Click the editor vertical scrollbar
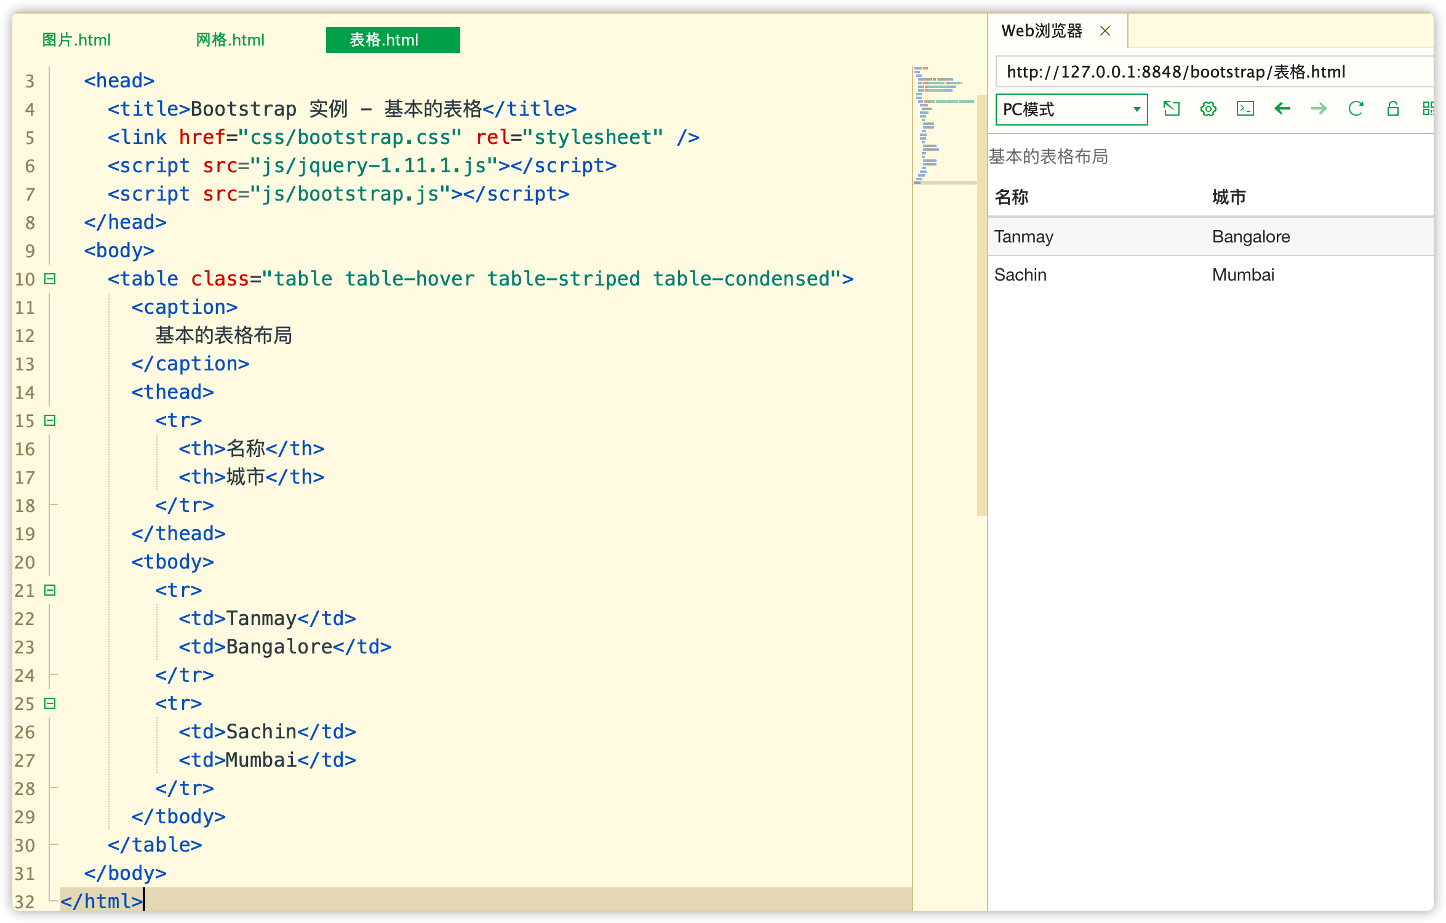1446x923 pixels. point(981,305)
